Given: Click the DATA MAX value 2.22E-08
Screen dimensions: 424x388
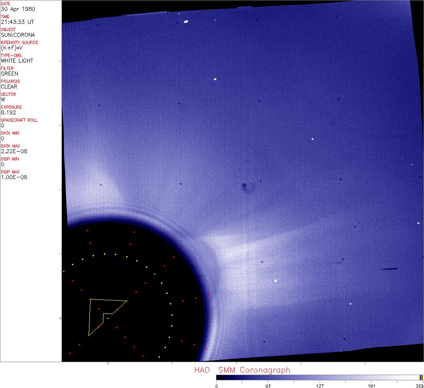Looking at the screenshot, I should click(x=14, y=151).
